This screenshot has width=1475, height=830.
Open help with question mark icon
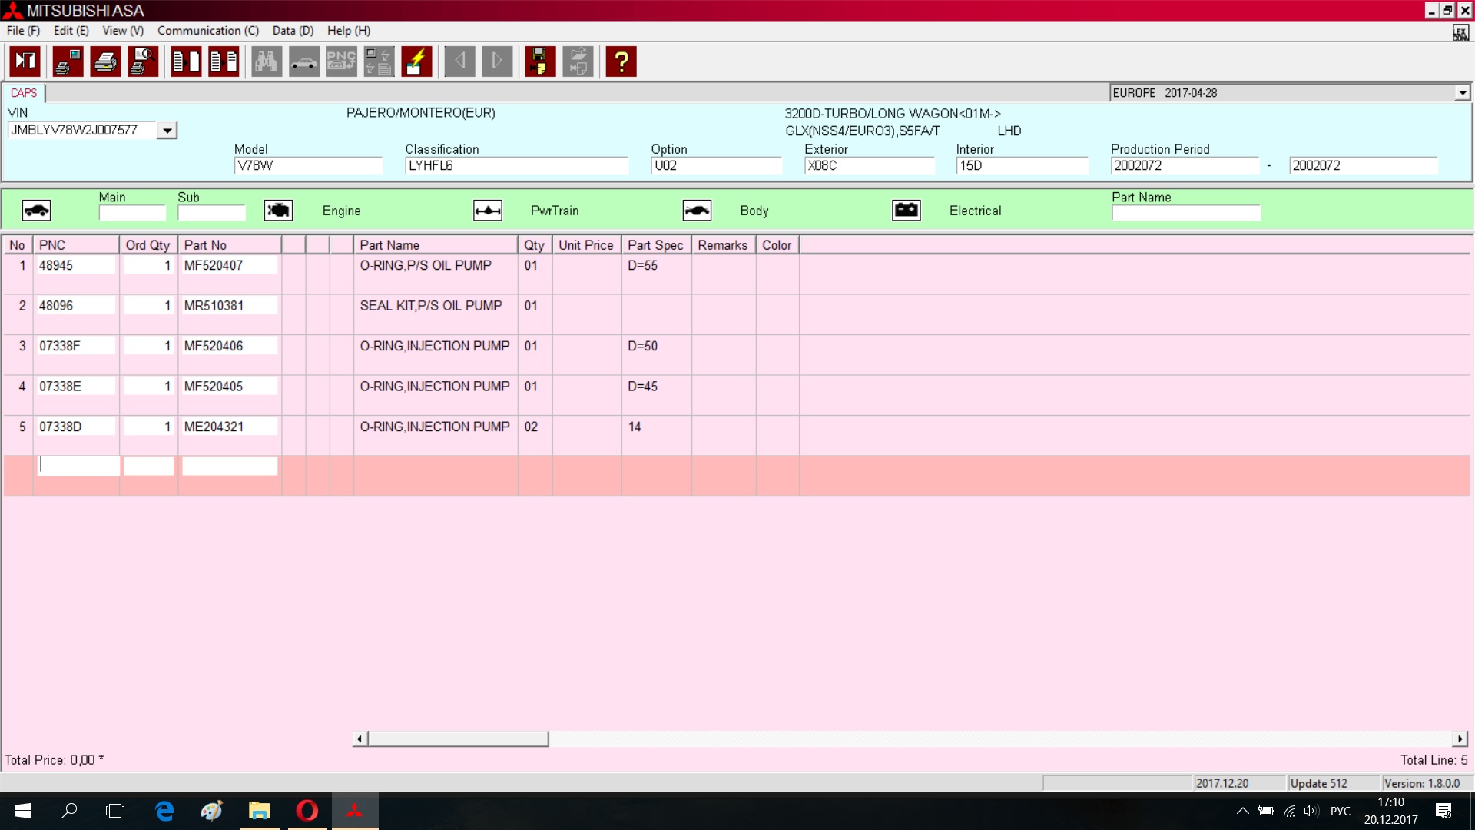(x=621, y=61)
